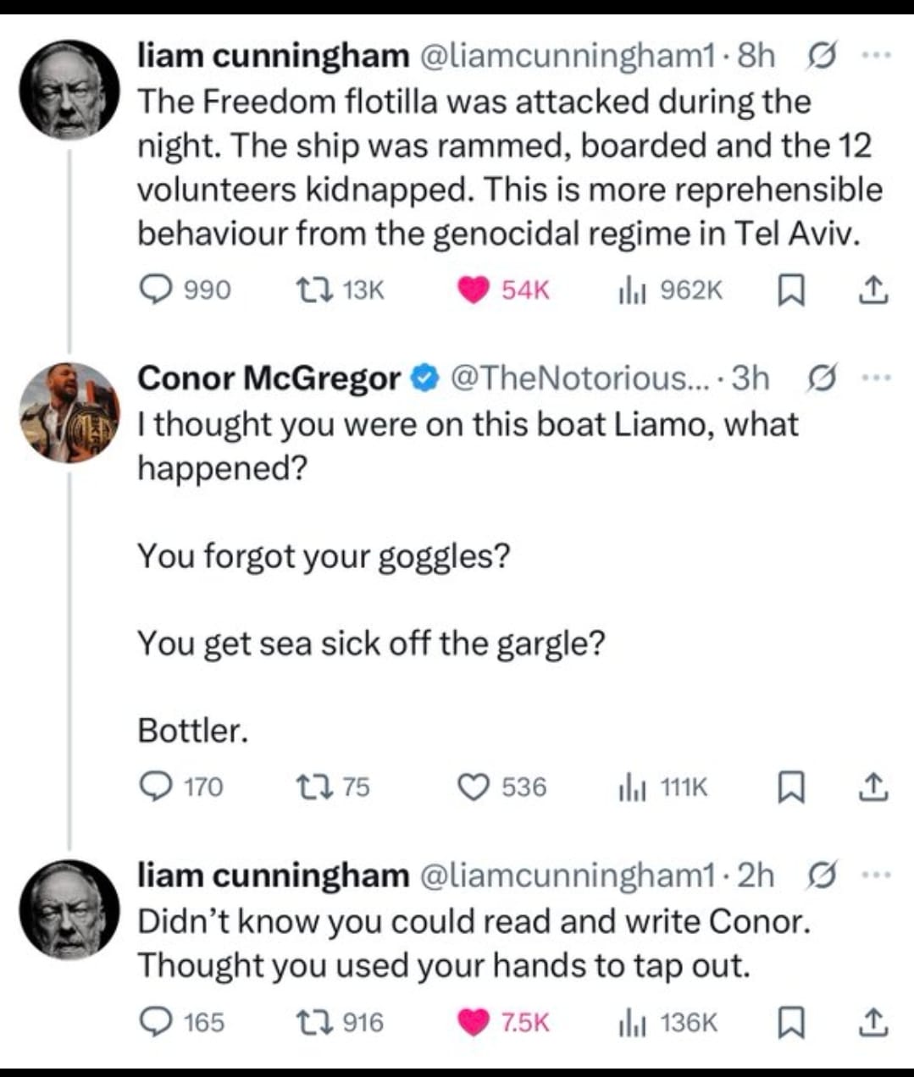View analytics for the 962K views tweet

pyautogui.click(x=632, y=290)
